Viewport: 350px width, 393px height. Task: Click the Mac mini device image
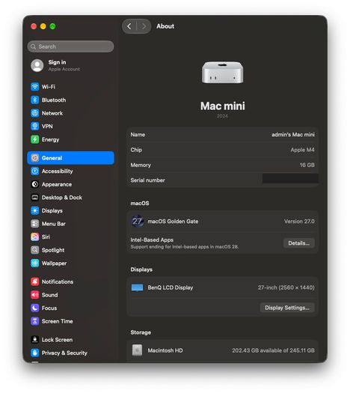pos(222,73)
